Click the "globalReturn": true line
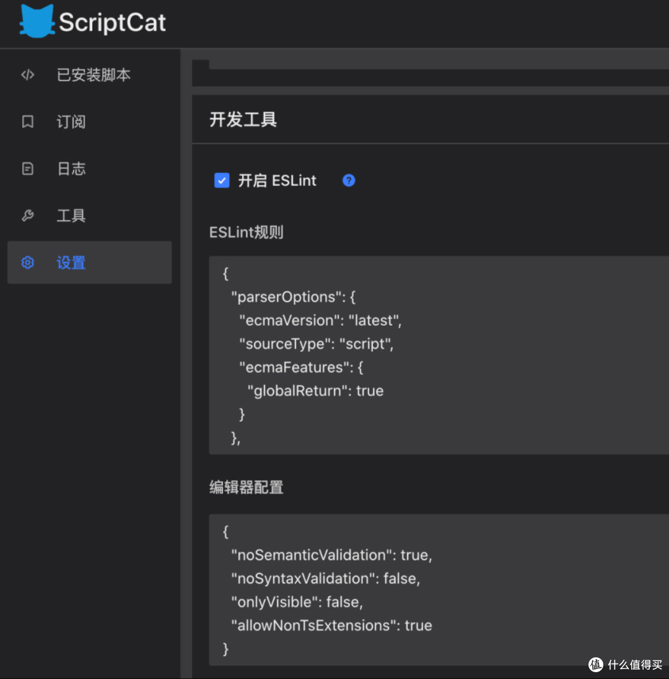Viewport: 669px width, 679px height. coord(315,391)
